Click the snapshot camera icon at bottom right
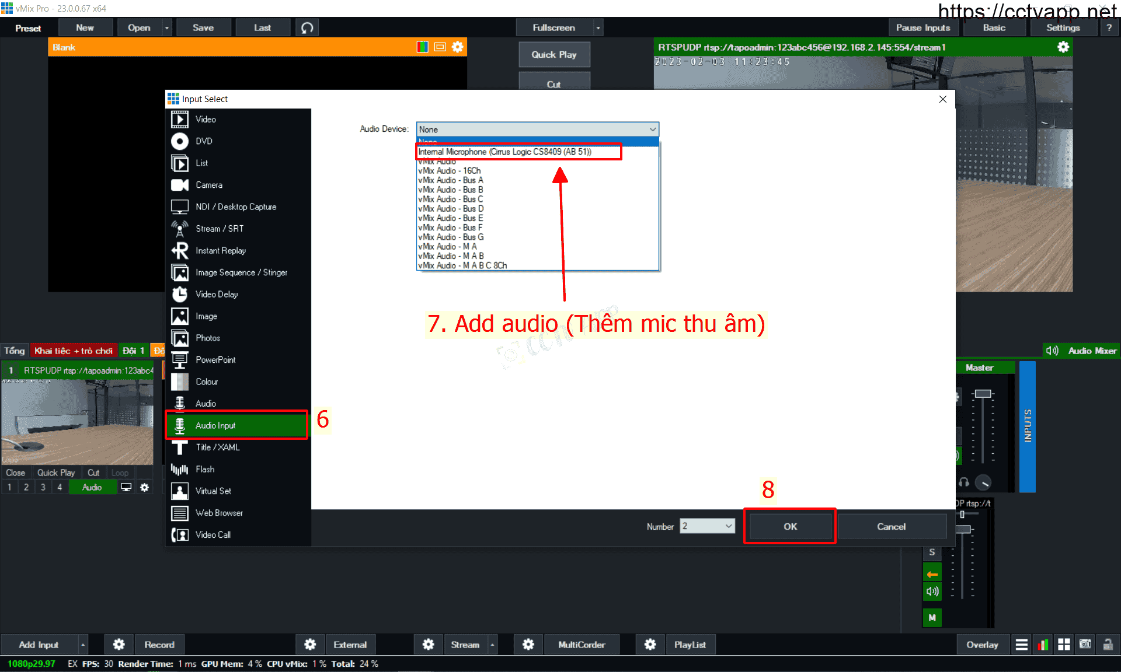Screen dimensions: 1121x672 click(1085, 645)
